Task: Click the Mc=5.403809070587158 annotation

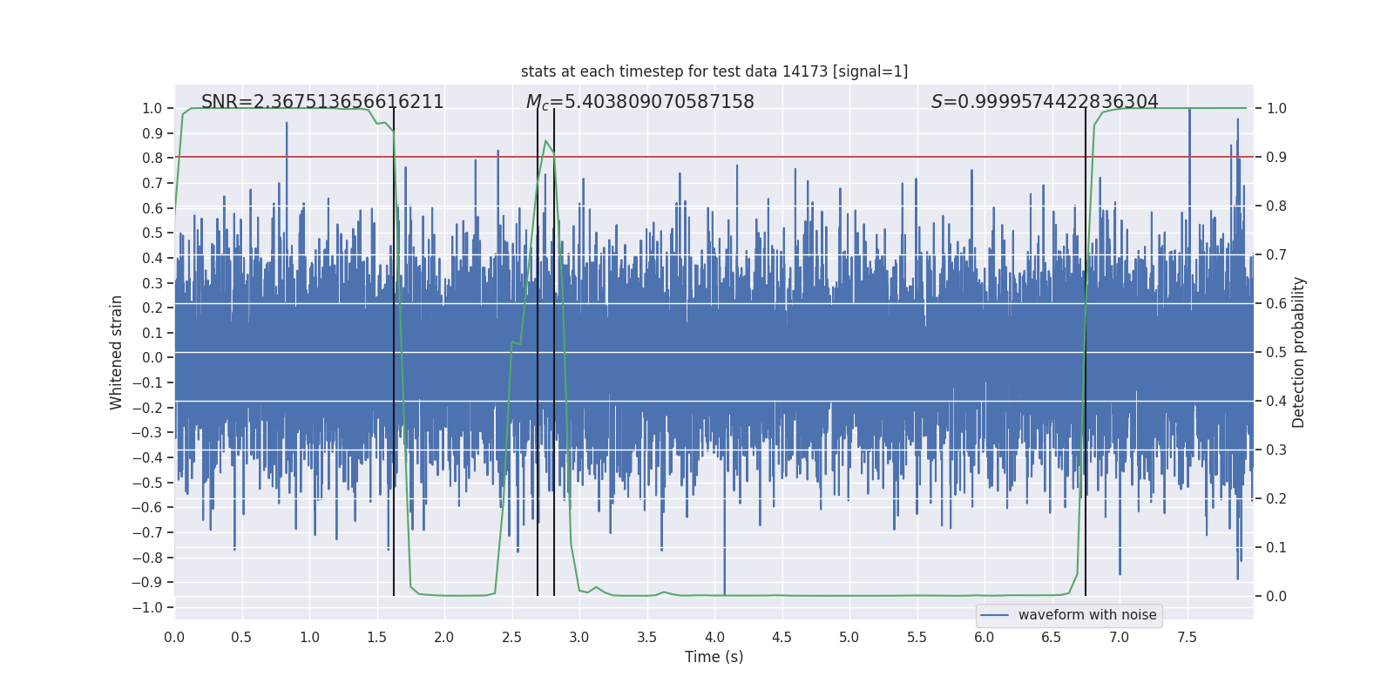Action: pyautogui.click(x=640, y=102)
